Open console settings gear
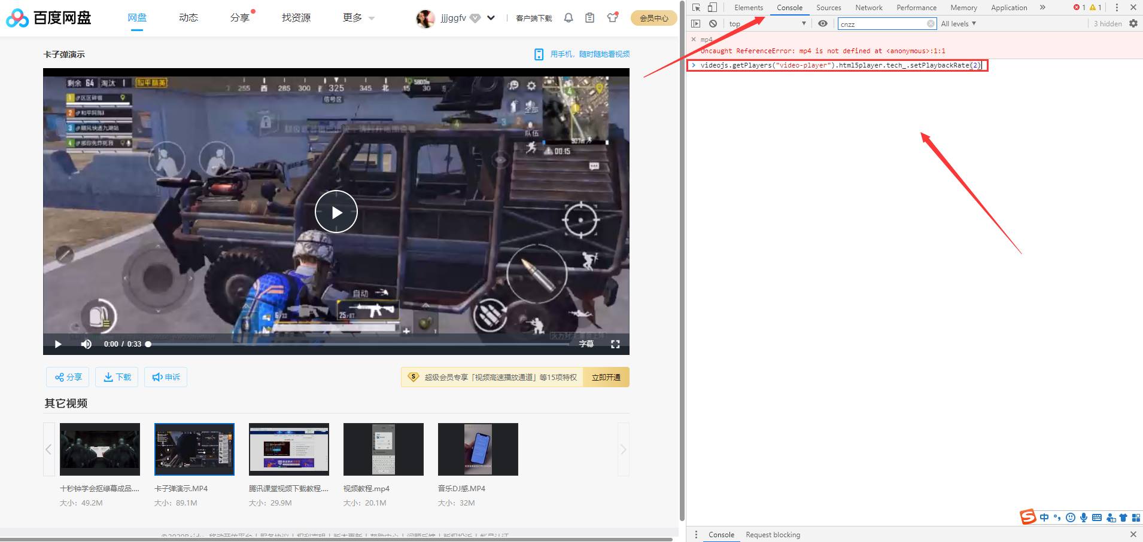This screenshot has height=542, width=1143. point(1133,24)
